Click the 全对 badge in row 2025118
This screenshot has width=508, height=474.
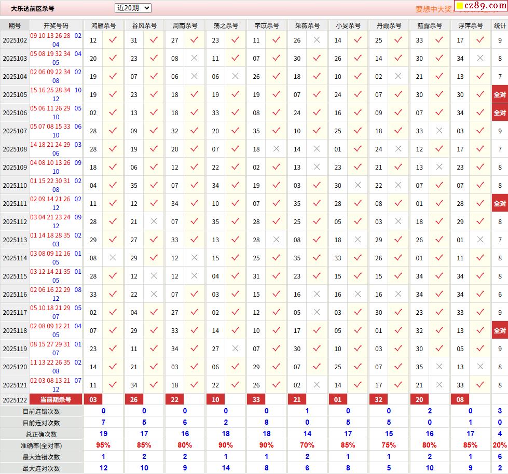500,330
